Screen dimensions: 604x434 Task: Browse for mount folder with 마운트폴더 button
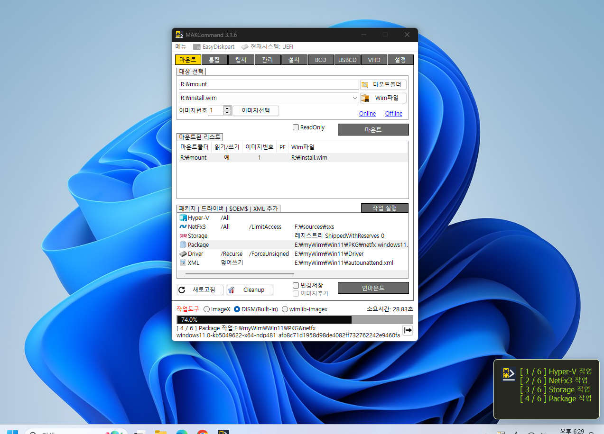pos(383,85)
